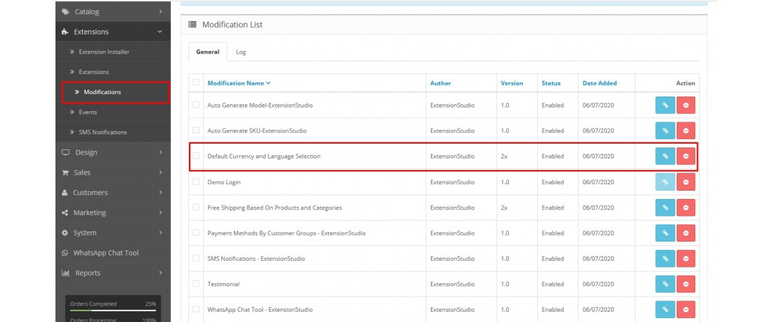Viewport: 774px width, 322px height.
Task: Expand the System menu arrow
Action: [x=160, y=232]
